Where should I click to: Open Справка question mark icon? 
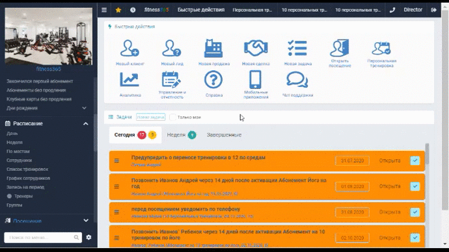[x=213, y=79]
